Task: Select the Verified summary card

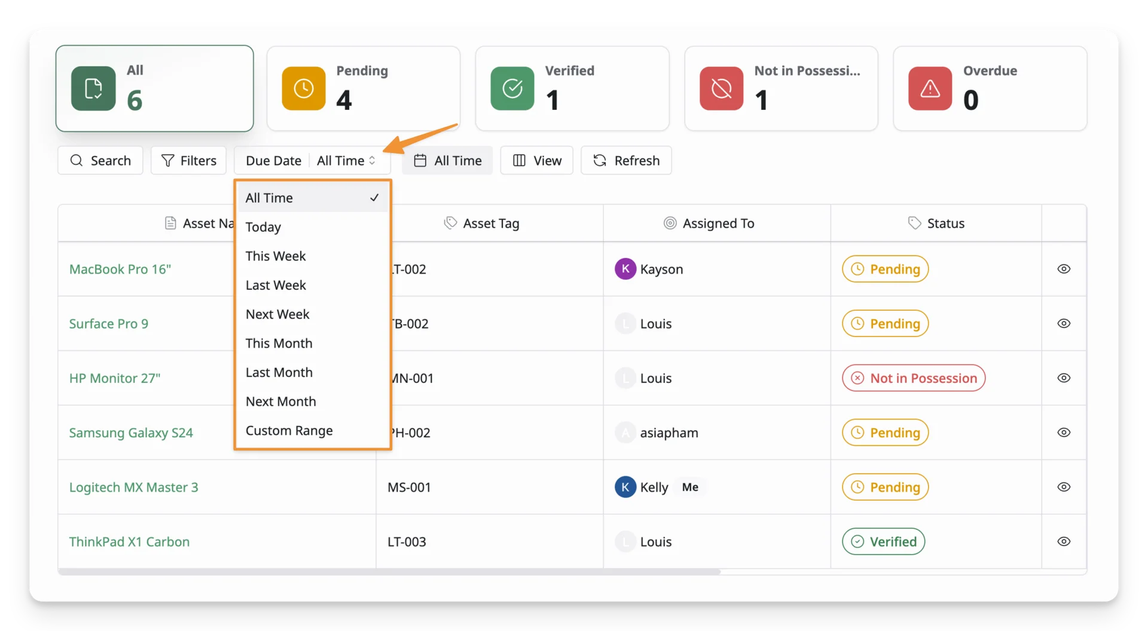Action: [572, 88]
